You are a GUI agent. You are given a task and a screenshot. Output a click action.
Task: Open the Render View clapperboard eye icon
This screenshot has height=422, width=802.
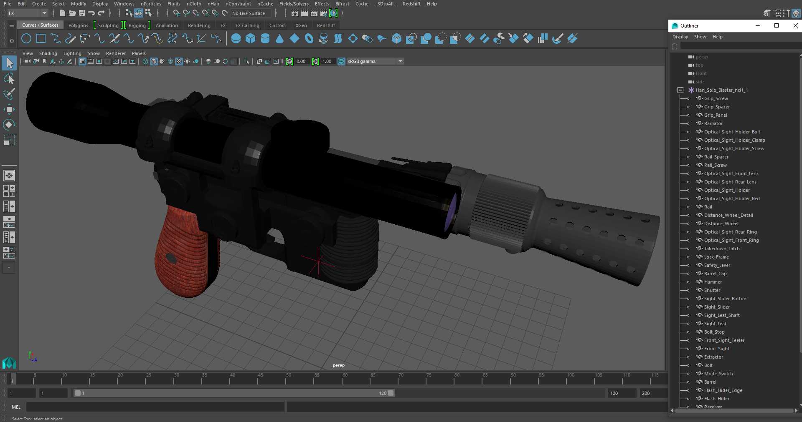(295, 13)
